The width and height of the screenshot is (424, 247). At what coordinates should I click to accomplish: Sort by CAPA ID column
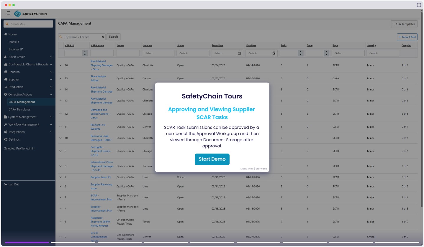click(69, 46)
